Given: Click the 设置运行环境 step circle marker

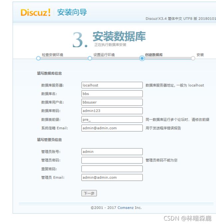Looking at the screenshot, I should [90, 58].
